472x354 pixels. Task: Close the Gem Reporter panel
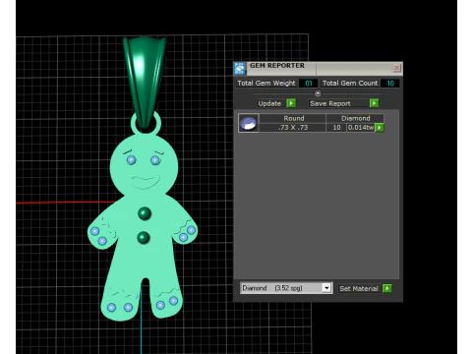pyautogui.click(x=396, y=68)
